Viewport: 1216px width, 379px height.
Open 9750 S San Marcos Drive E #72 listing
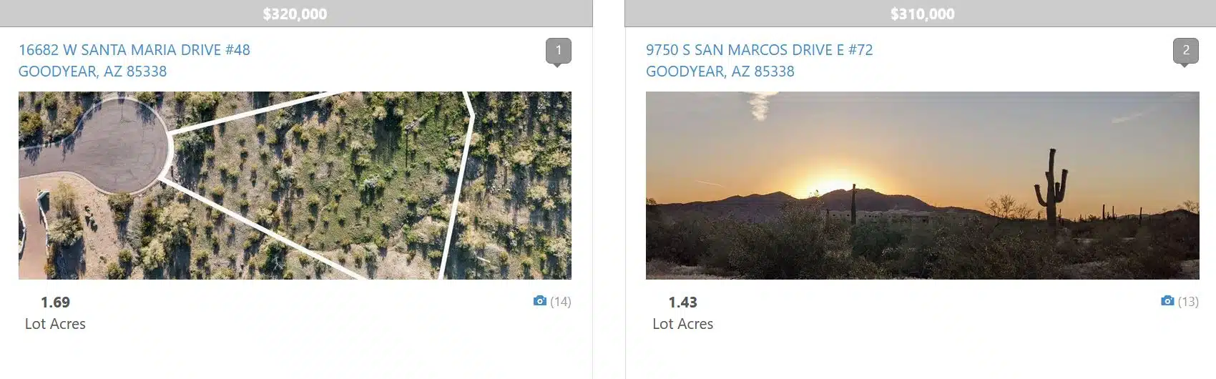coord(760,50)
